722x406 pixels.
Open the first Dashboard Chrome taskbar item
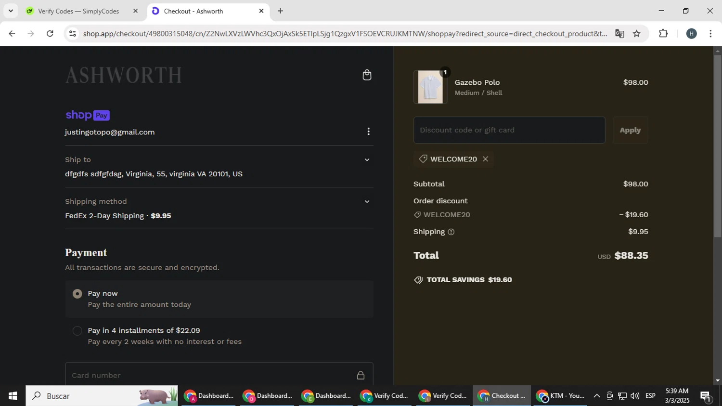tap(209, 396)
